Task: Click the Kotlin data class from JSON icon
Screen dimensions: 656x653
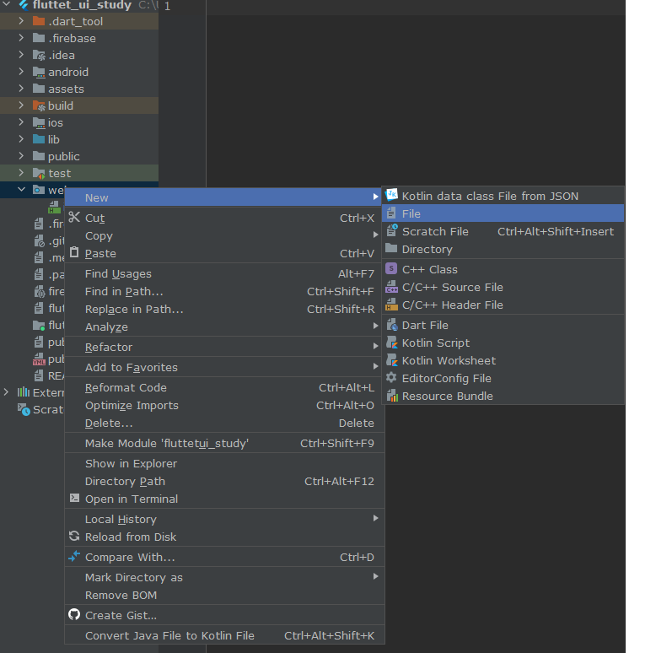Action: point(391,195)
